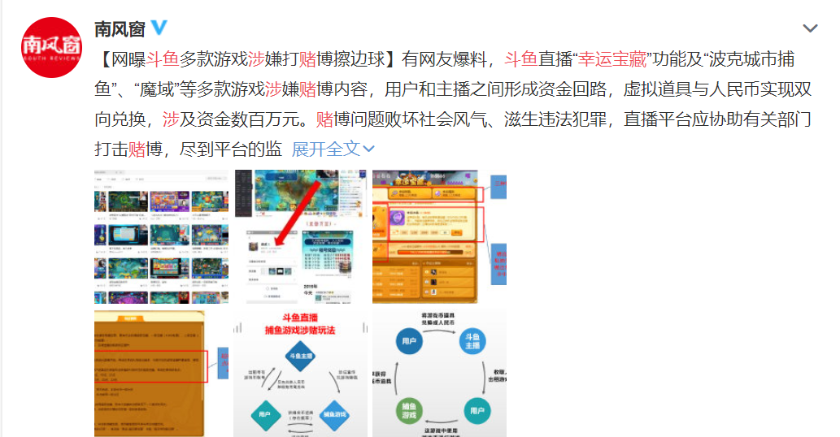840x437 pixels.
Task: Open the game stream grid thumbnail
Action: tap(162, 237)
